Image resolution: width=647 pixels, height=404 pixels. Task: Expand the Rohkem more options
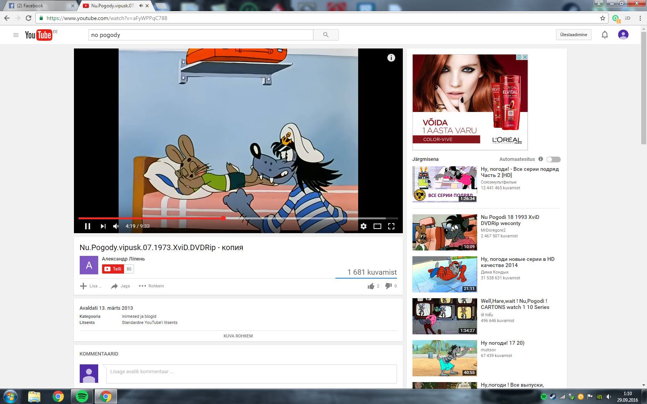(x=151, y=286)
